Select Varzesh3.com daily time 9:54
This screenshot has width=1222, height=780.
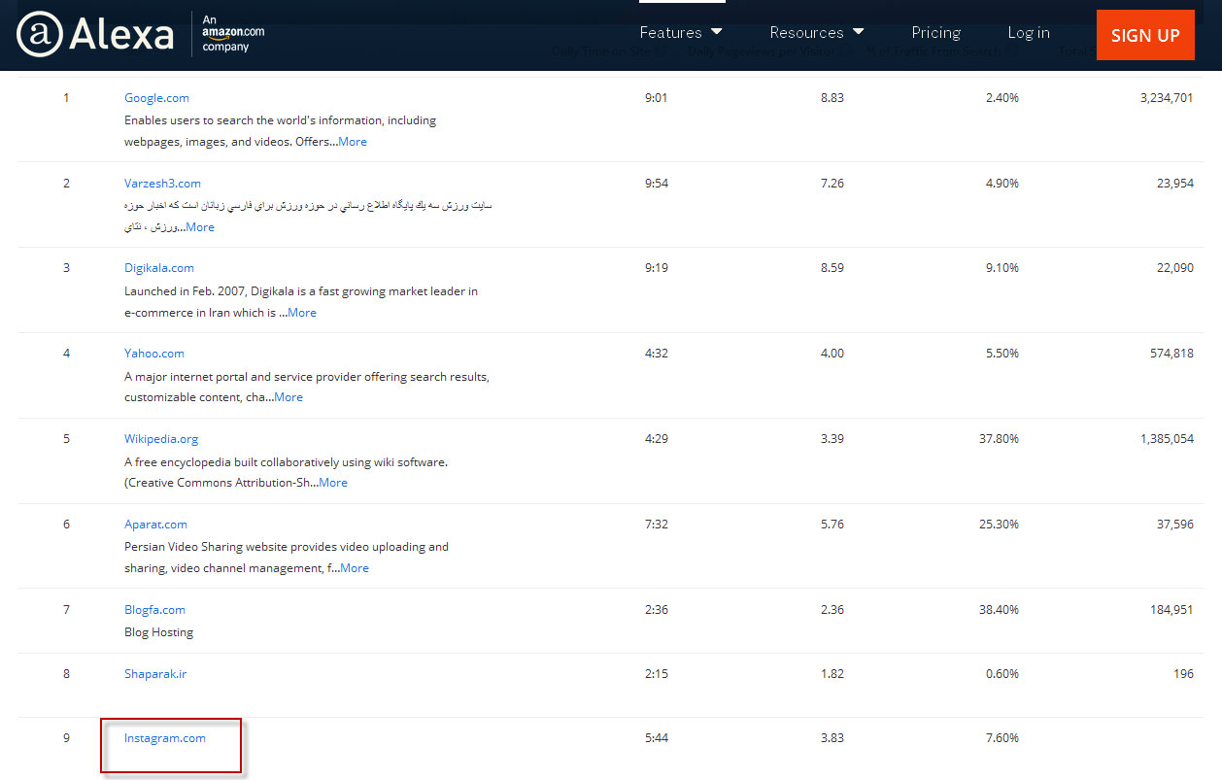click(x=657, y=184)
